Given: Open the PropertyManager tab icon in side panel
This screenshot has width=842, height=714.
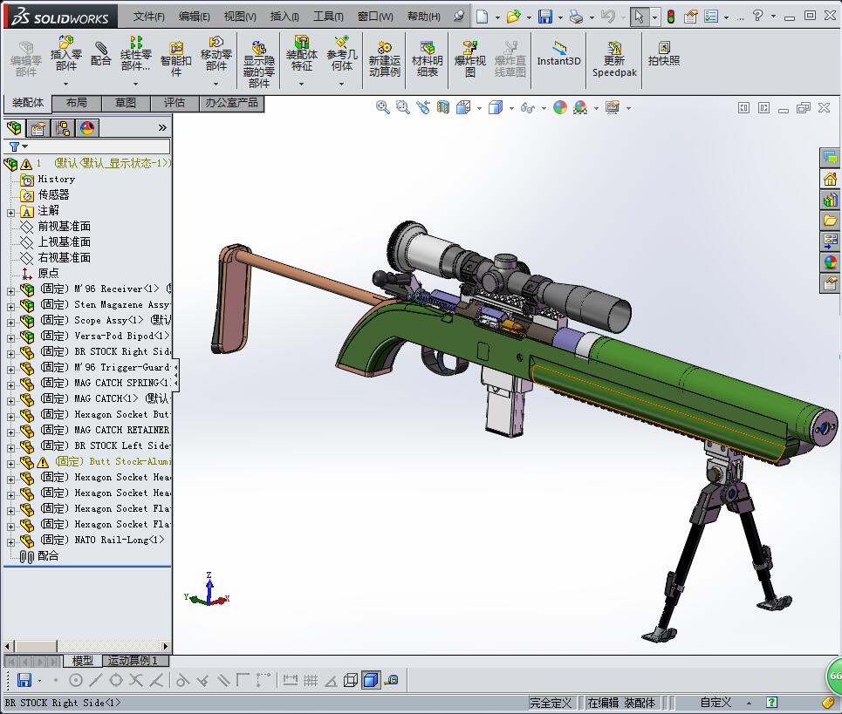Looking at the screenshot, I should [38, 128].
